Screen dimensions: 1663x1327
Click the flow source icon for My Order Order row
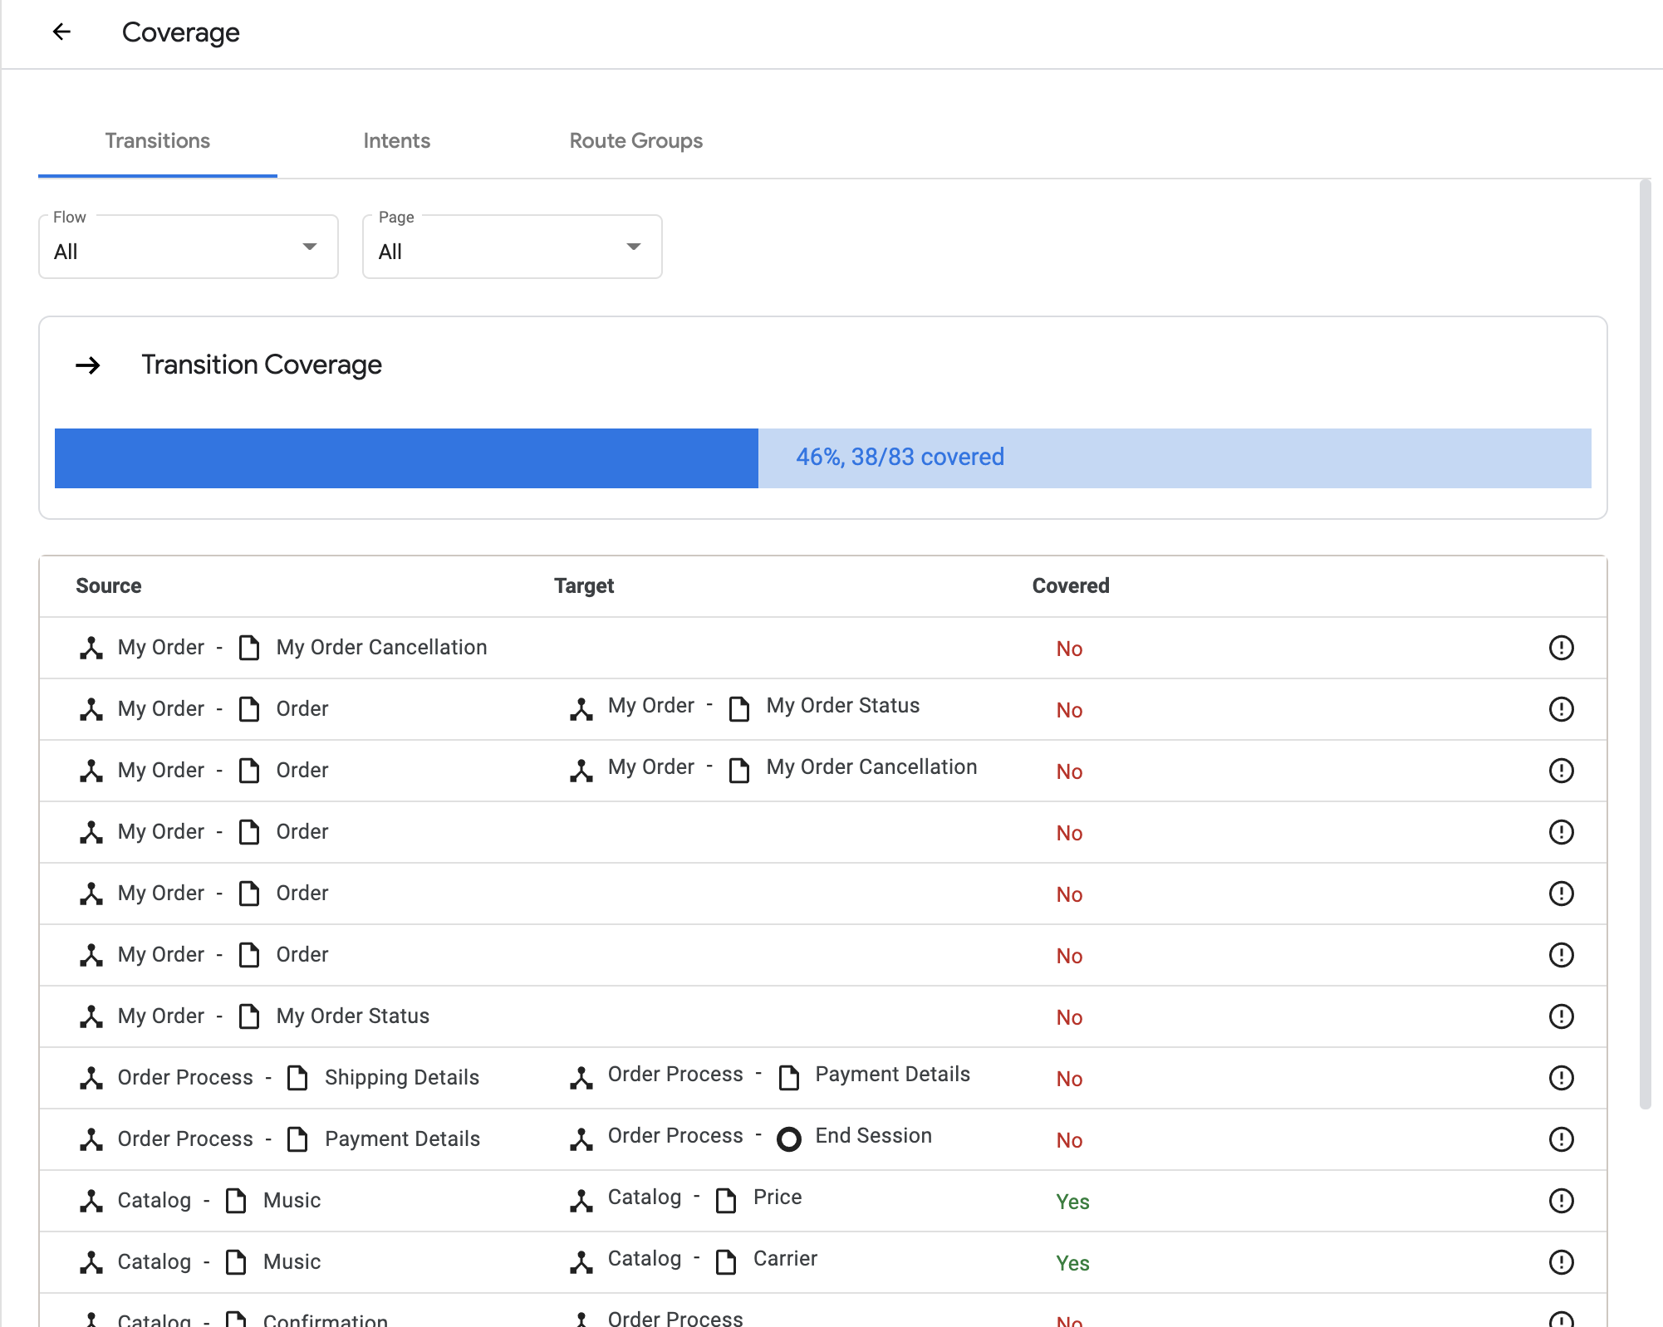coord(92,708)
